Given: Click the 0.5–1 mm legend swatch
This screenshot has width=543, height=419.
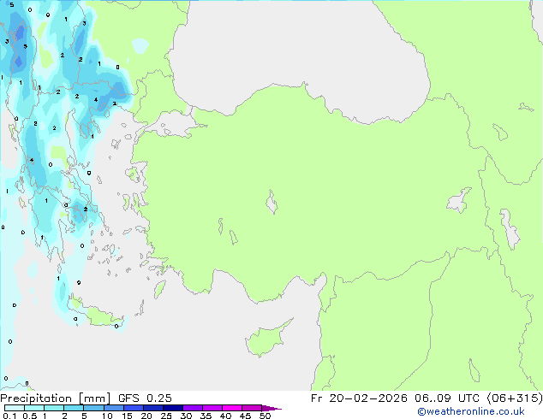Looking at the screenshot, I should [x=34, y=408].
